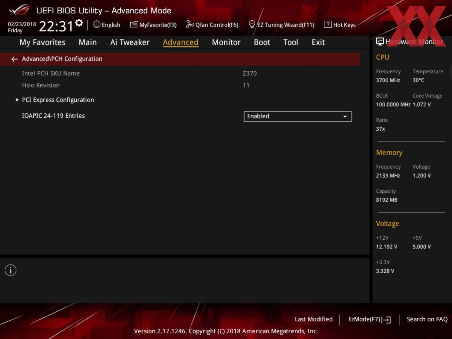Click the Voltage section heading
This screenshot has width=452, height=339.
(388, 224)
